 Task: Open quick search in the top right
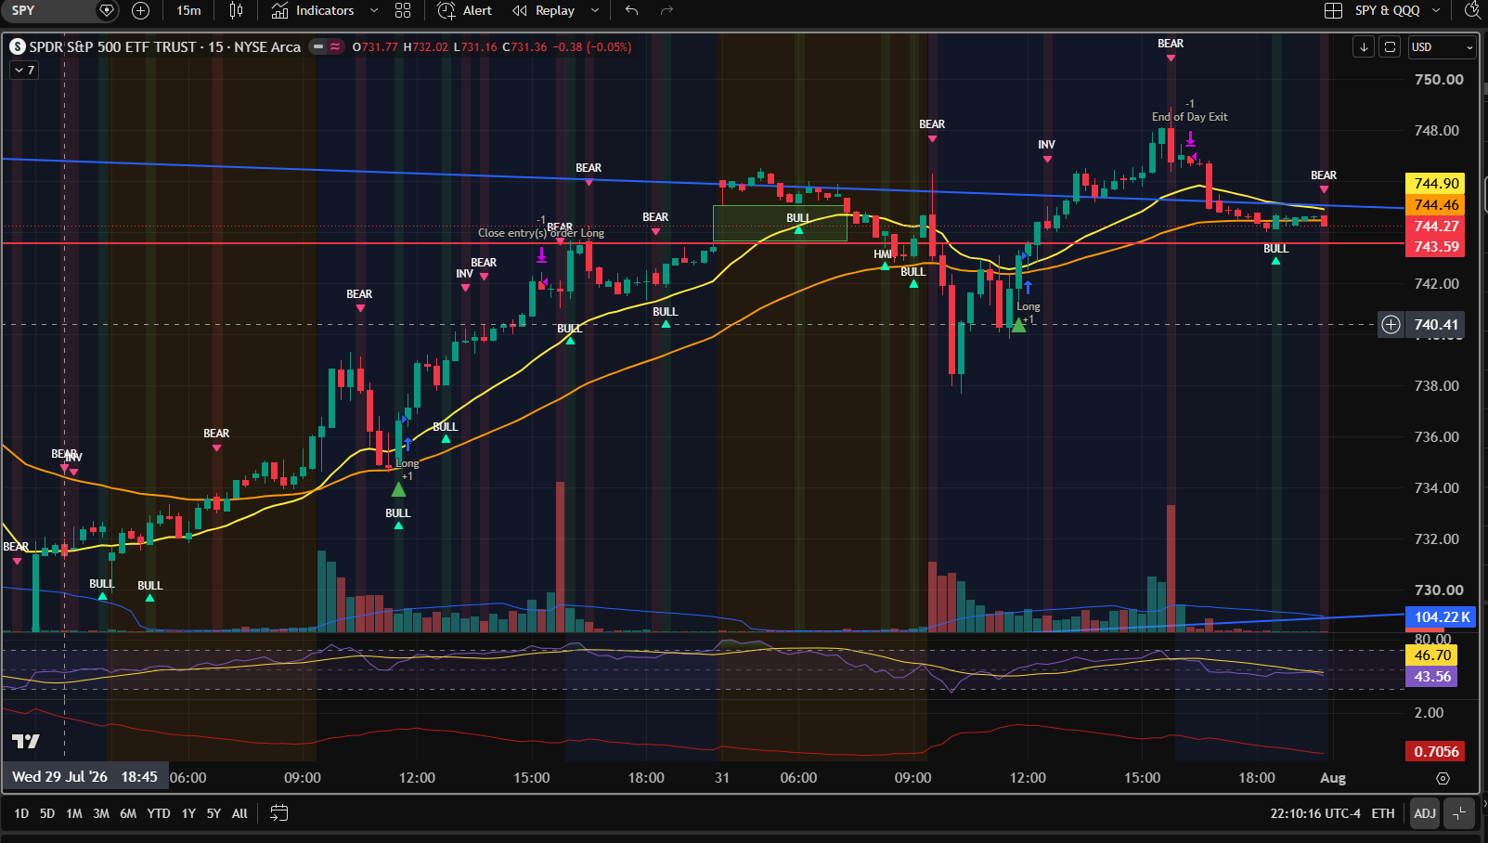click(1473, 10)
